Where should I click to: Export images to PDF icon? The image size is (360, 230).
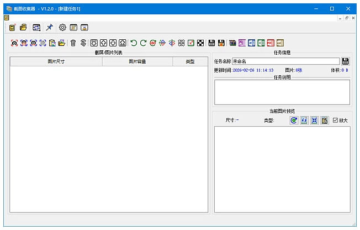pyautogui.click(x=271, y=43)
